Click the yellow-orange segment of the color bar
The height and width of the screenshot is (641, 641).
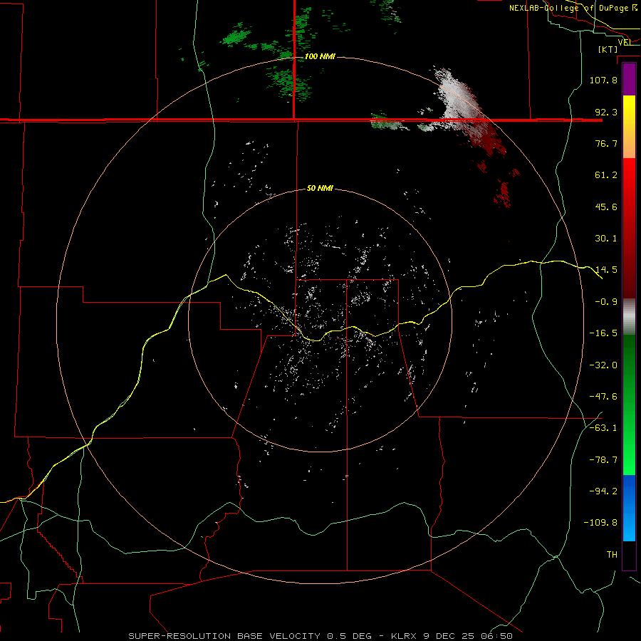(629, 127)
